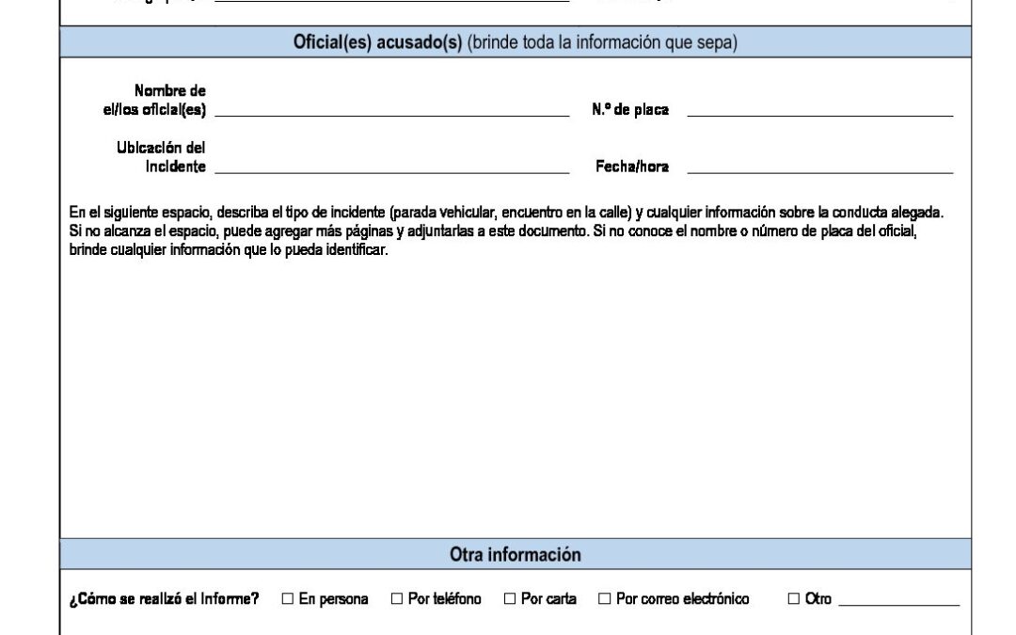Mark the 'Otro' checkbox
Image resolution: width=1016 pixels, height=635 pixels.
[x=794, y=599]
